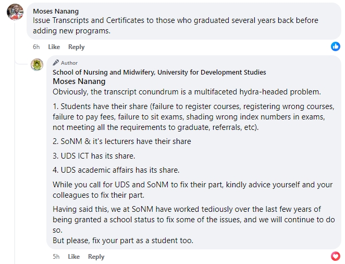This screenshot has width=345, height=264.
Task: Open the 5h timestamp link
Action: point(56,257)
